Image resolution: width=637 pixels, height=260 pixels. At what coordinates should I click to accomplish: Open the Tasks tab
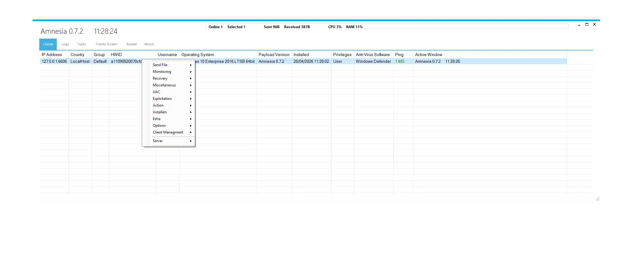pos(81,44)
